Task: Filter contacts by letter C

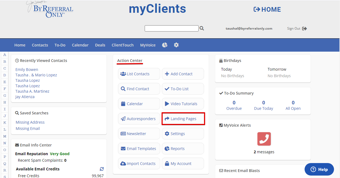Action: 5,68
